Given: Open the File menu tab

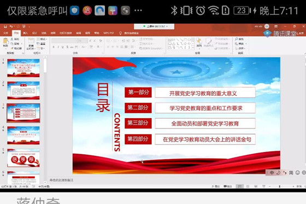Looking at the screenshot, I should pos(6,33).
